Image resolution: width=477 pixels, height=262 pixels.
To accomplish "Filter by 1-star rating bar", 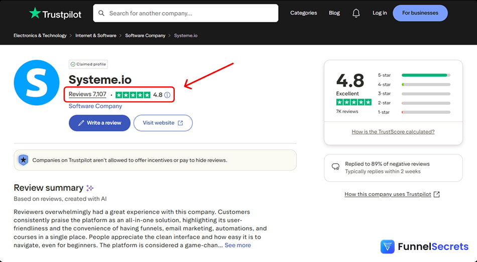I will tap(426, 112).
